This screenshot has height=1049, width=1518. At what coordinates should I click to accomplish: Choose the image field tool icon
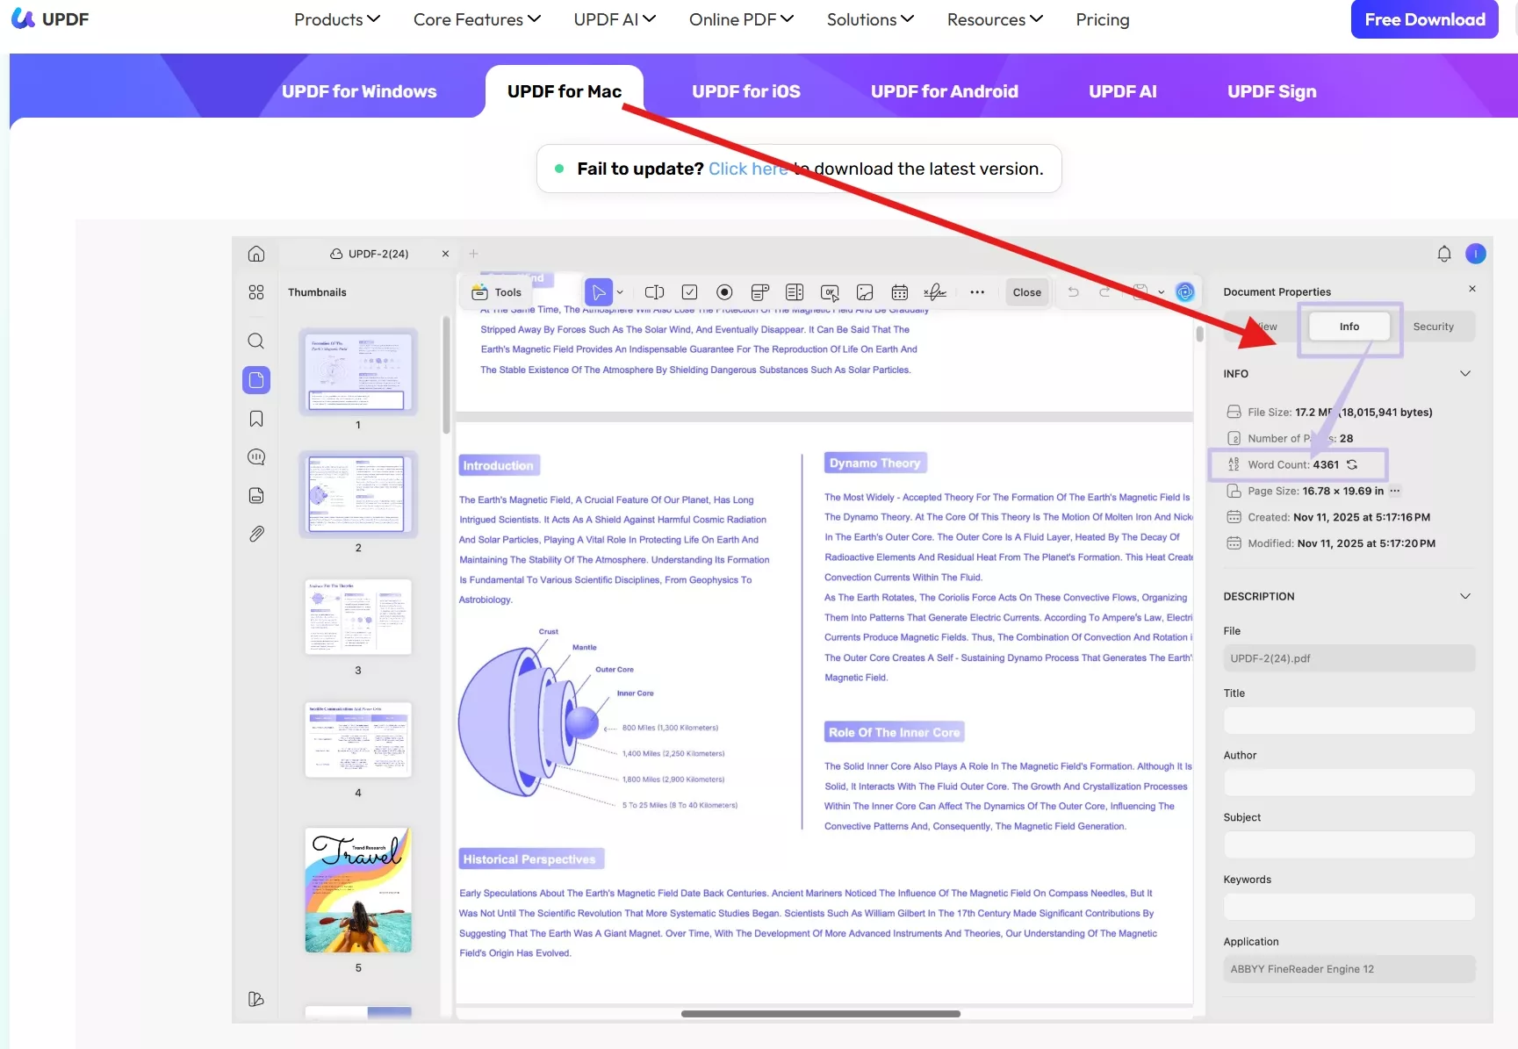pyautogui.click(x=865, y=292)
